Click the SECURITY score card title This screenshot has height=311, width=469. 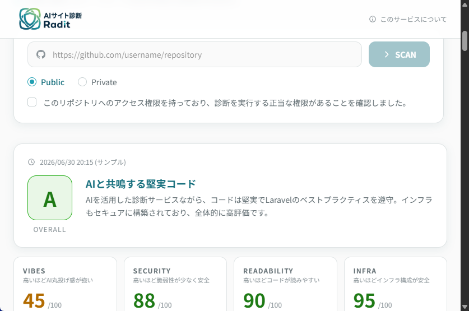(152, 271)
